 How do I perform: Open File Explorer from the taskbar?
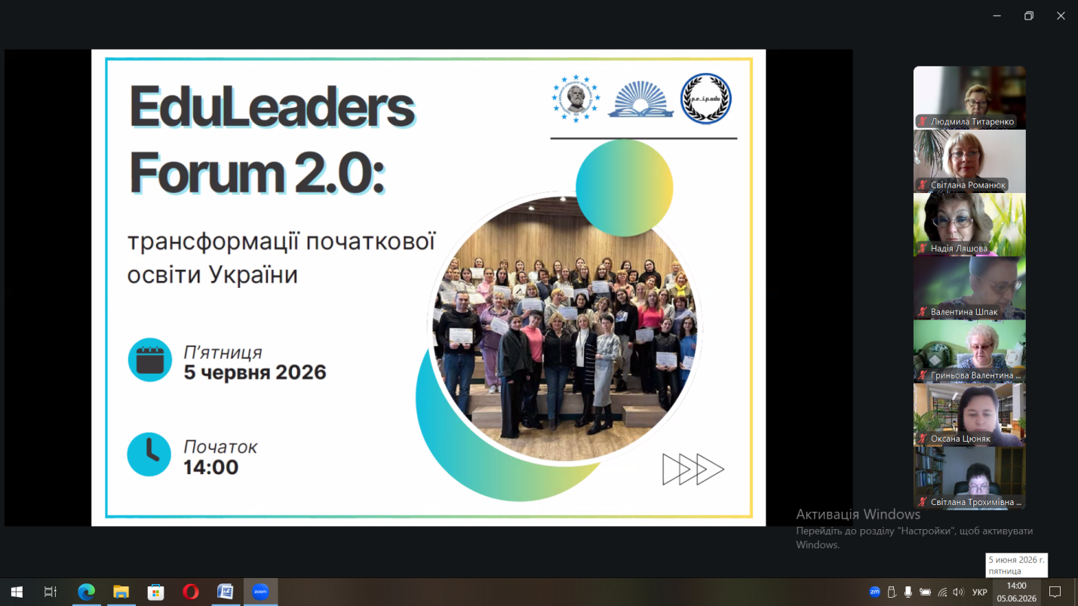tap(121, 592)
